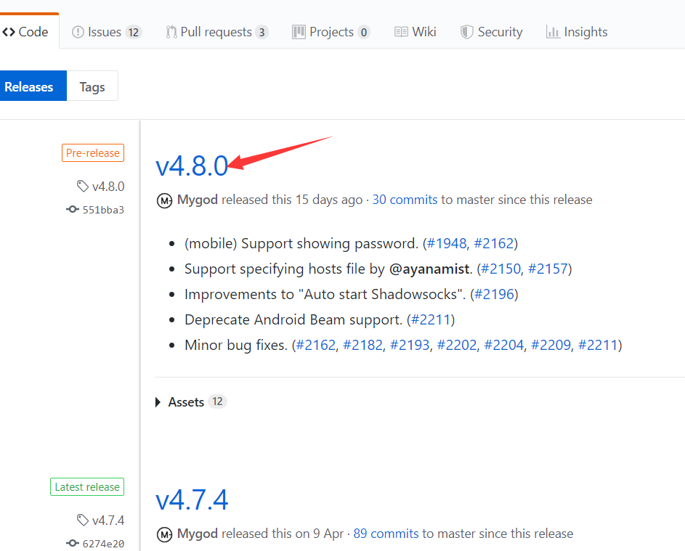Click Mygod's avatar icon for v4.8.0
The width and height of the screenshot is (685, 551).
click(165, 200)
